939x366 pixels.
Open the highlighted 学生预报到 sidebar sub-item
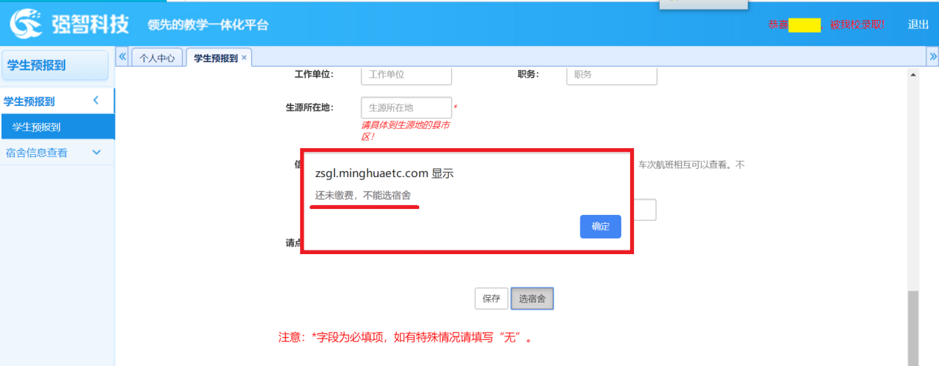37,127
